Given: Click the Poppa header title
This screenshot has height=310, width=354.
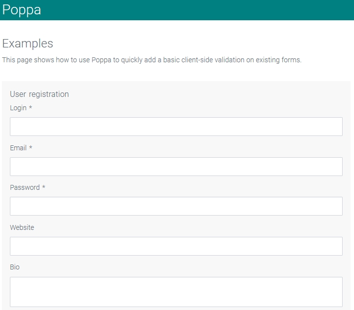Looking at the screenshot, I should [x=22, y=10].
